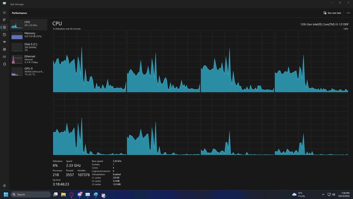Open the Services page icon
Screen dimensions: 353x199
tap(4, 64)
